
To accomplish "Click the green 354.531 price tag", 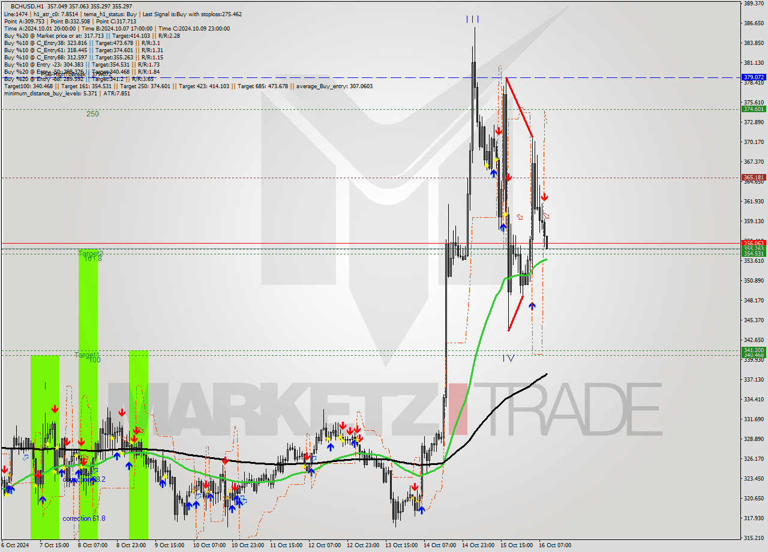I will (754, 254).
